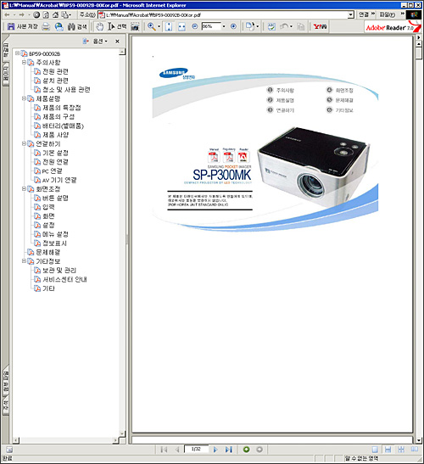Open the binoculars Search (검색) tool
The image size is (424, 464).
77,26
